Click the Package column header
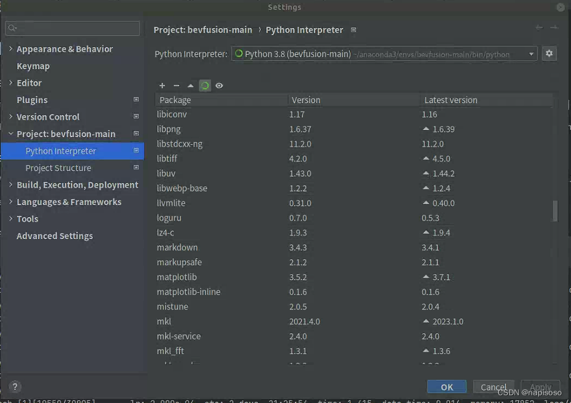The height and width of the screenshot is (403, 571). tap(221, 100)
